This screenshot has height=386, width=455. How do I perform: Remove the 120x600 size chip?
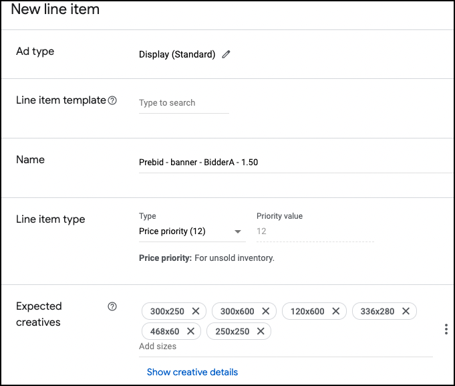(x=335, y=311)
